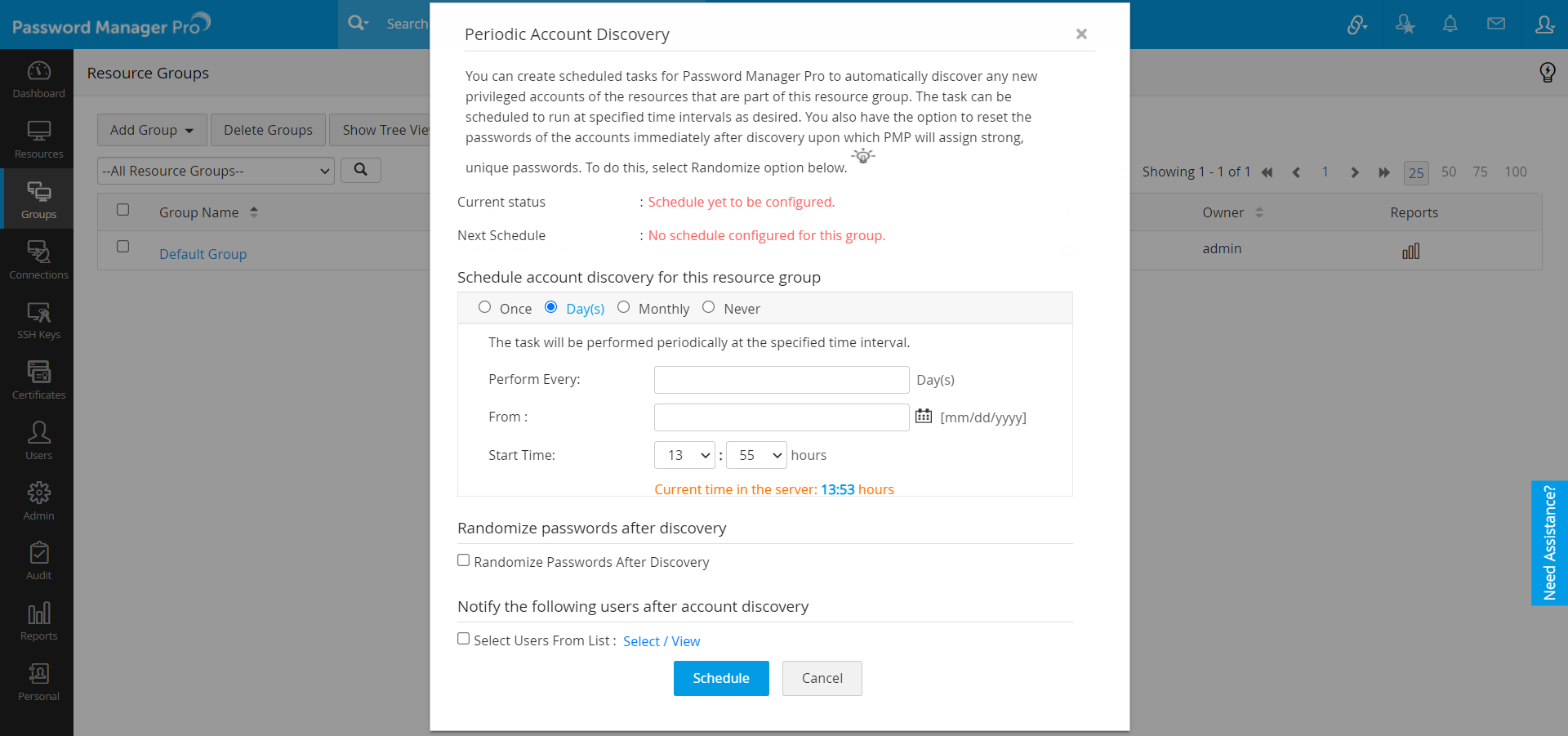The width and height of the screenshot is (1568, 736).
Task: Open the Dashboard menu item
Action: pos(38,80)
